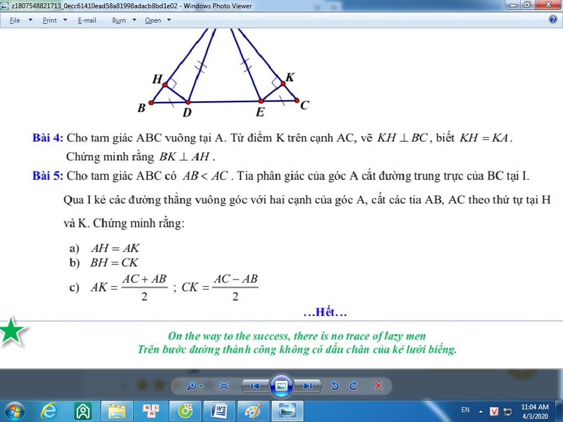Image resolution: width=563 pixels, height=422 pixels.
Task: Open the File menu
Action: (x=15, y=20)
